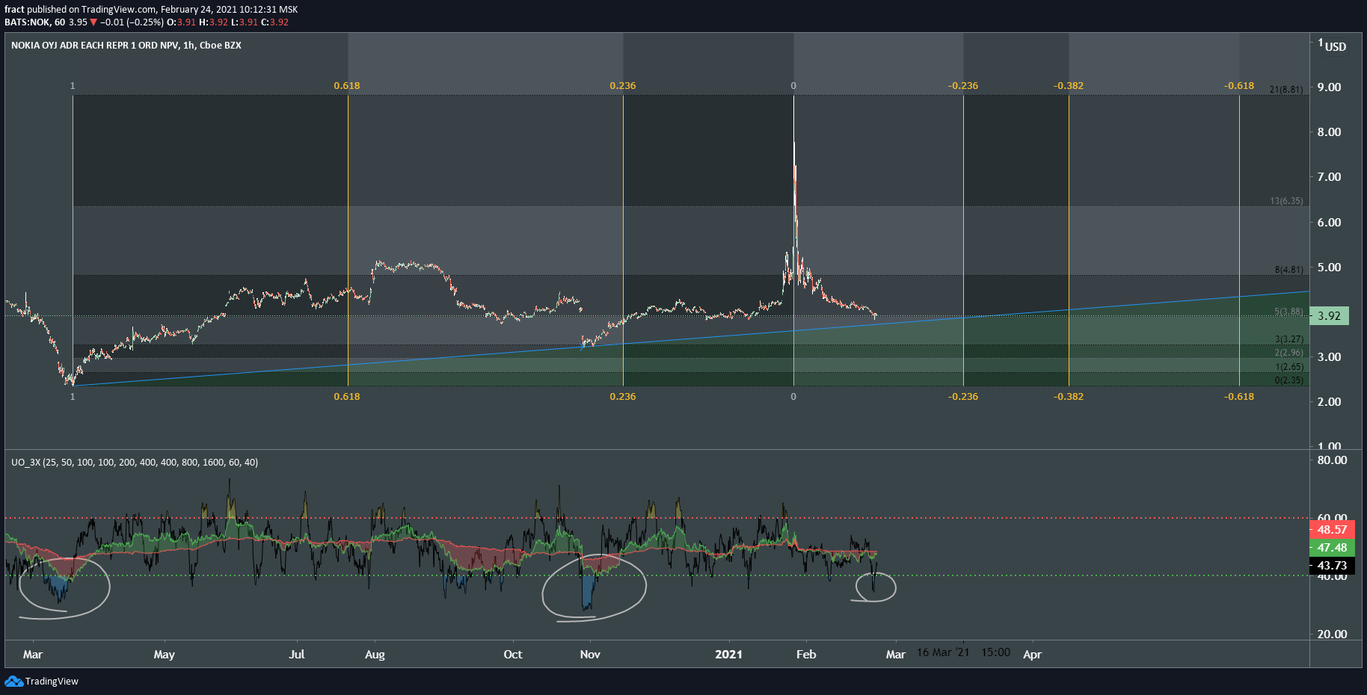The image size is (1367, 695).
Task: Click the May label on the time axis
Action: point(165,655)
